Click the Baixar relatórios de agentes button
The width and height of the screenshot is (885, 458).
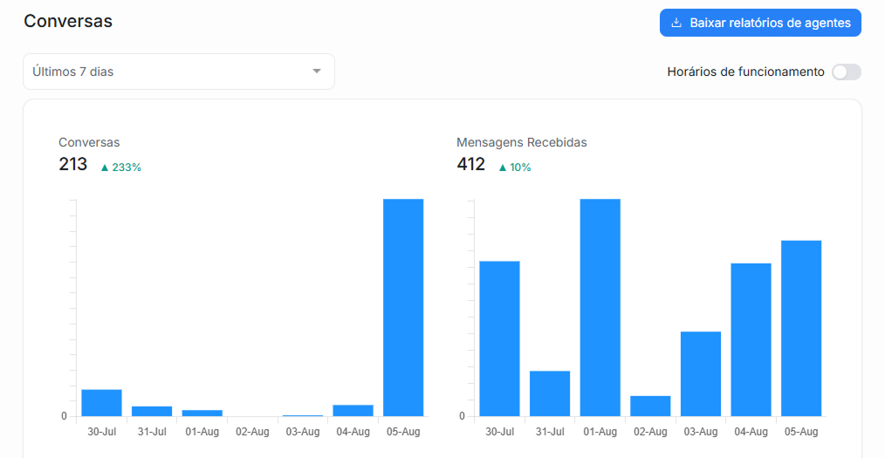tap(760, 24)
